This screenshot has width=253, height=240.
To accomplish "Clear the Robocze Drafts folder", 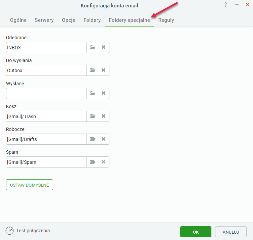I will pyautogui.click(x=103, y=139).
